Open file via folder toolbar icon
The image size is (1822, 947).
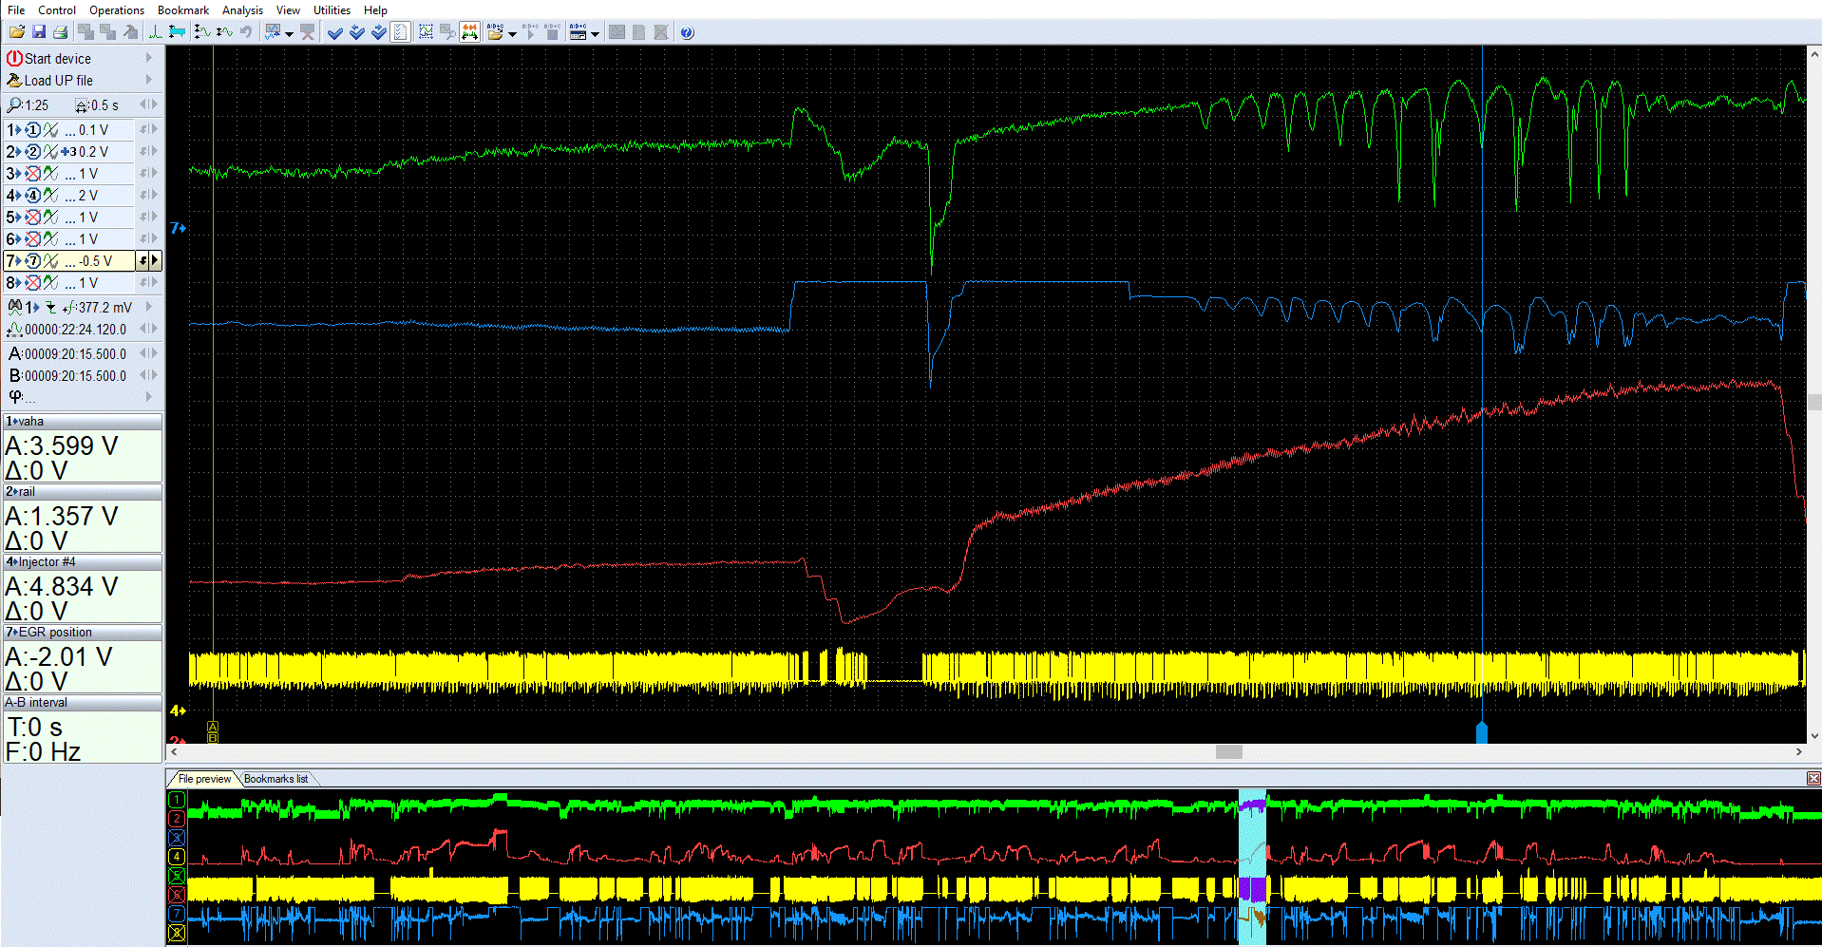17,32
